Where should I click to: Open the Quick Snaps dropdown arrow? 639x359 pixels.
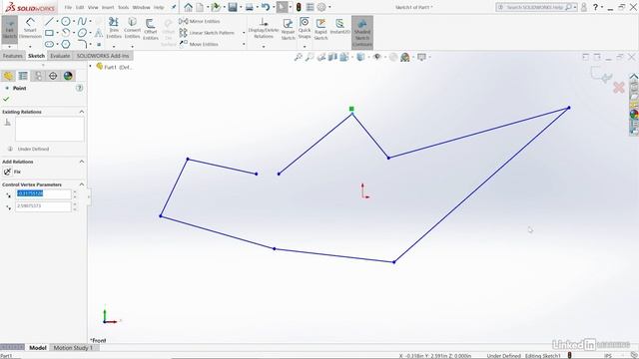pyautogui.click(x=305, y=47)
